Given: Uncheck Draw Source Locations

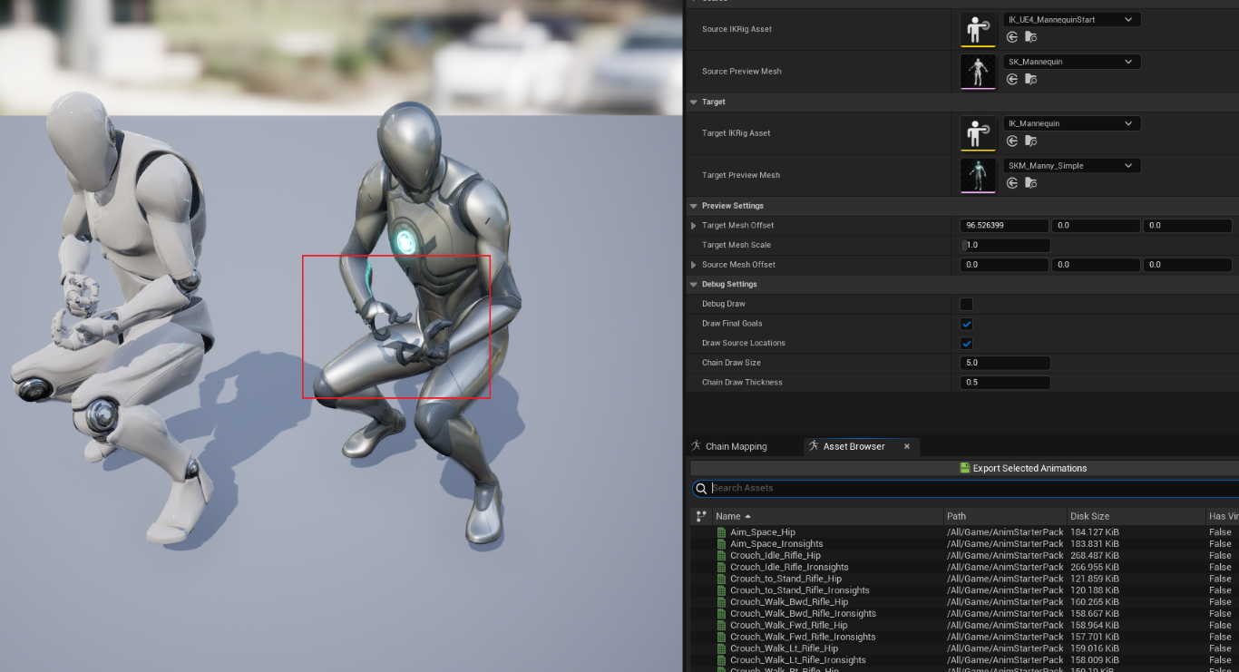Looking at the screenshot, I should tap(966, 344).
